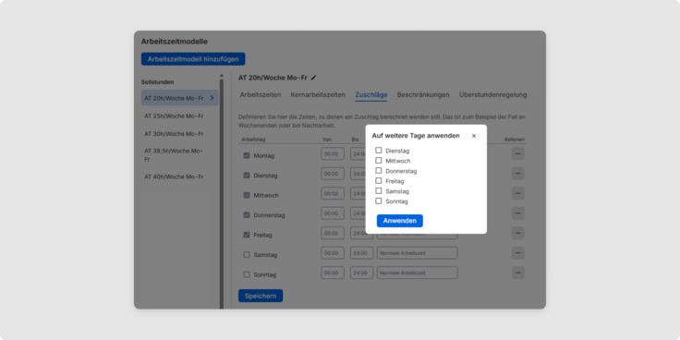Click the Von time field for Freitag
The width and height of the screenshot is (680, 340).
click(x=333, y=233)
